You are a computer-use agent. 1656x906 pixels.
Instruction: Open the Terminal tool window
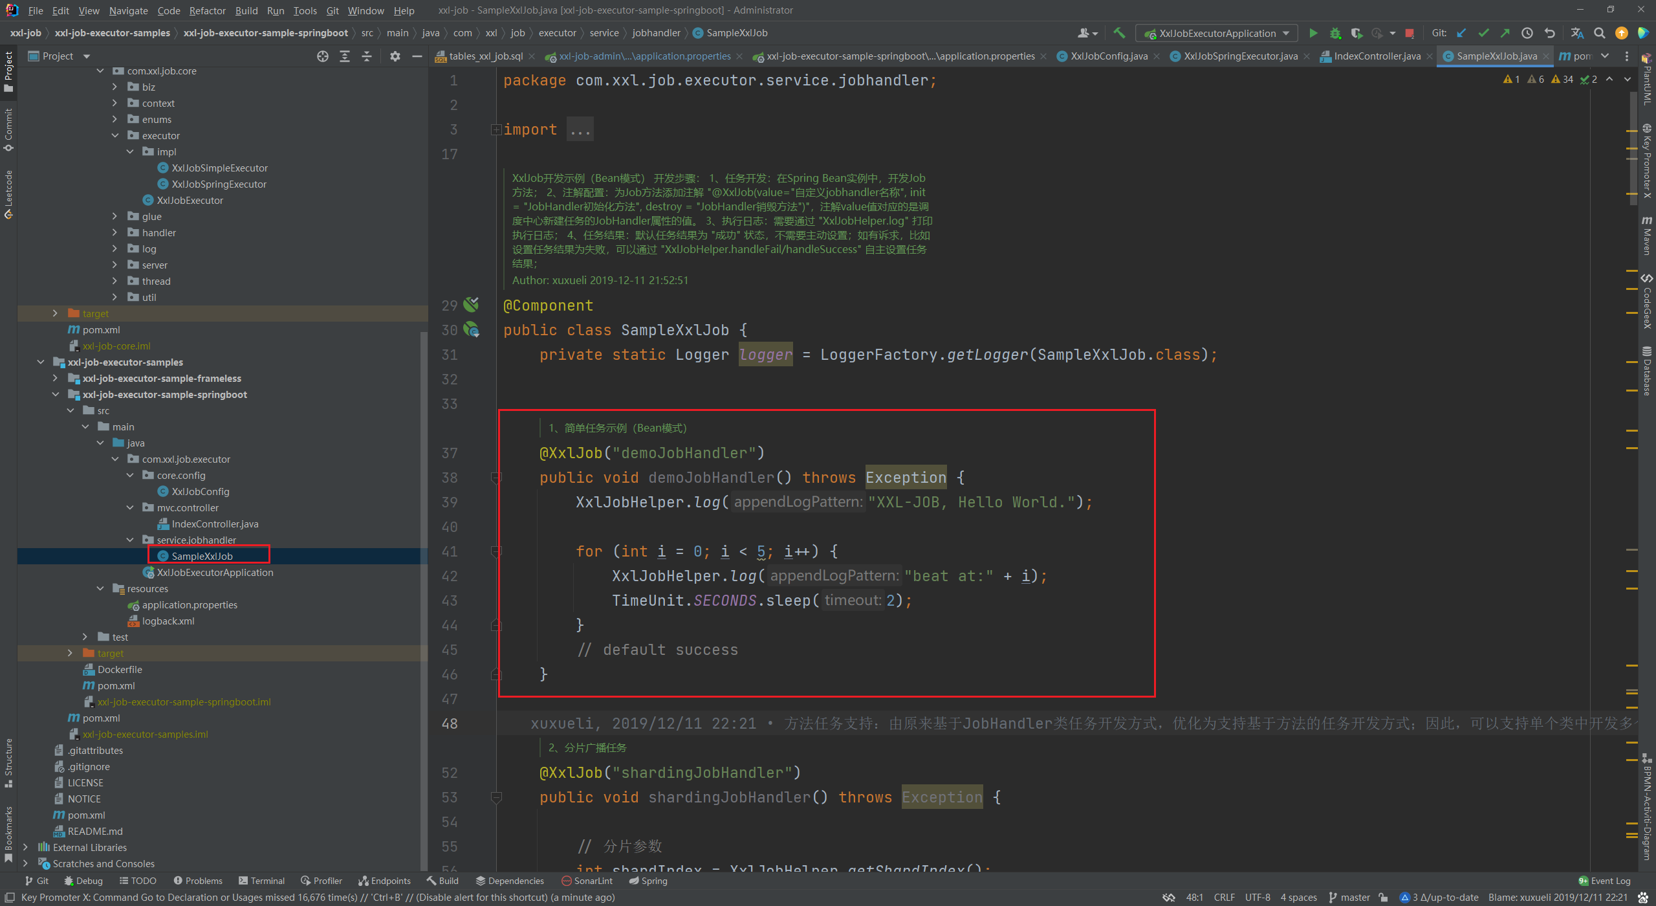tap(261, 881)
